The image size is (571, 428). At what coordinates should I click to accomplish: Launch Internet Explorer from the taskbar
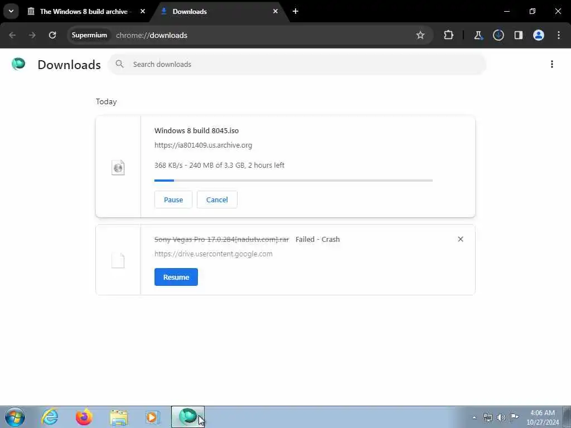50,417
